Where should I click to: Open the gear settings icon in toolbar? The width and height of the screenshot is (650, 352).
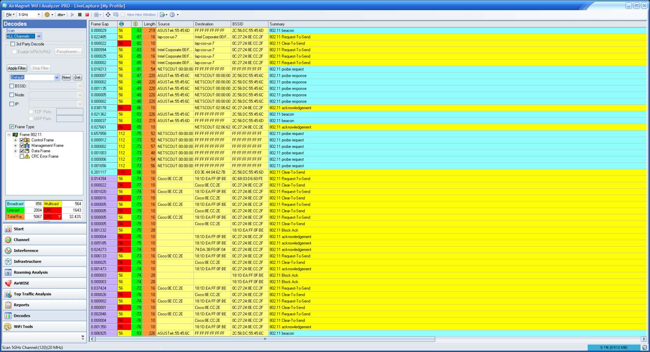click(x=47, y=14)
